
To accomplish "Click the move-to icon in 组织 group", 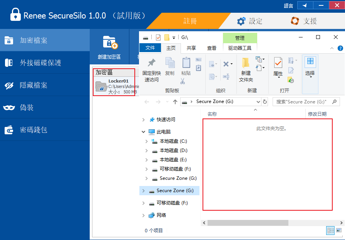I will 212,64.
